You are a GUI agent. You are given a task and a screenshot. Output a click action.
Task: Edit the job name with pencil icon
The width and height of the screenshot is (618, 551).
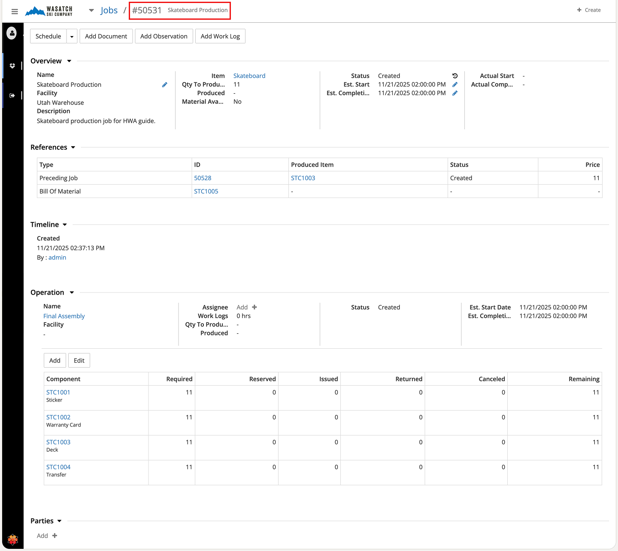click(164, 85)
